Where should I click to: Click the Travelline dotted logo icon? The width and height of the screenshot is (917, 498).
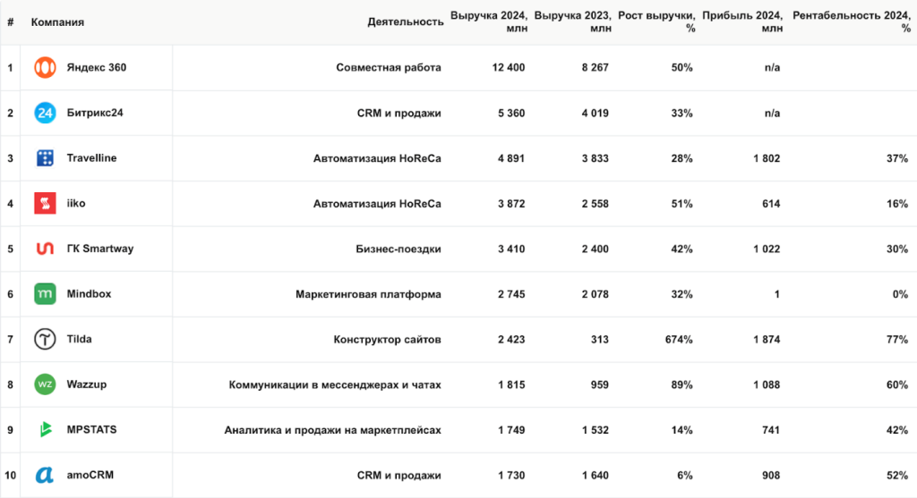(45, 158)
